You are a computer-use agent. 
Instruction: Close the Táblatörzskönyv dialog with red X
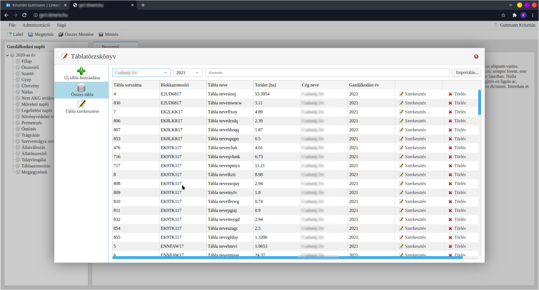(x=476, y=57)
